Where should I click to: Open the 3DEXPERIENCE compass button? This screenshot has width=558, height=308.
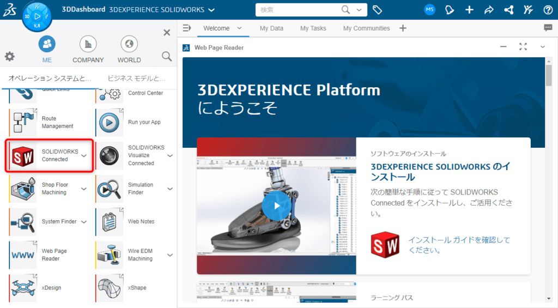click(x=37, y=16)
